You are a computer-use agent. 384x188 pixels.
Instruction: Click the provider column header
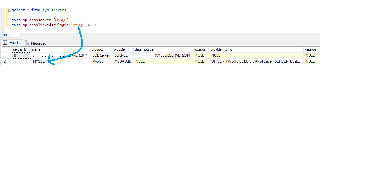coord(120,49)
